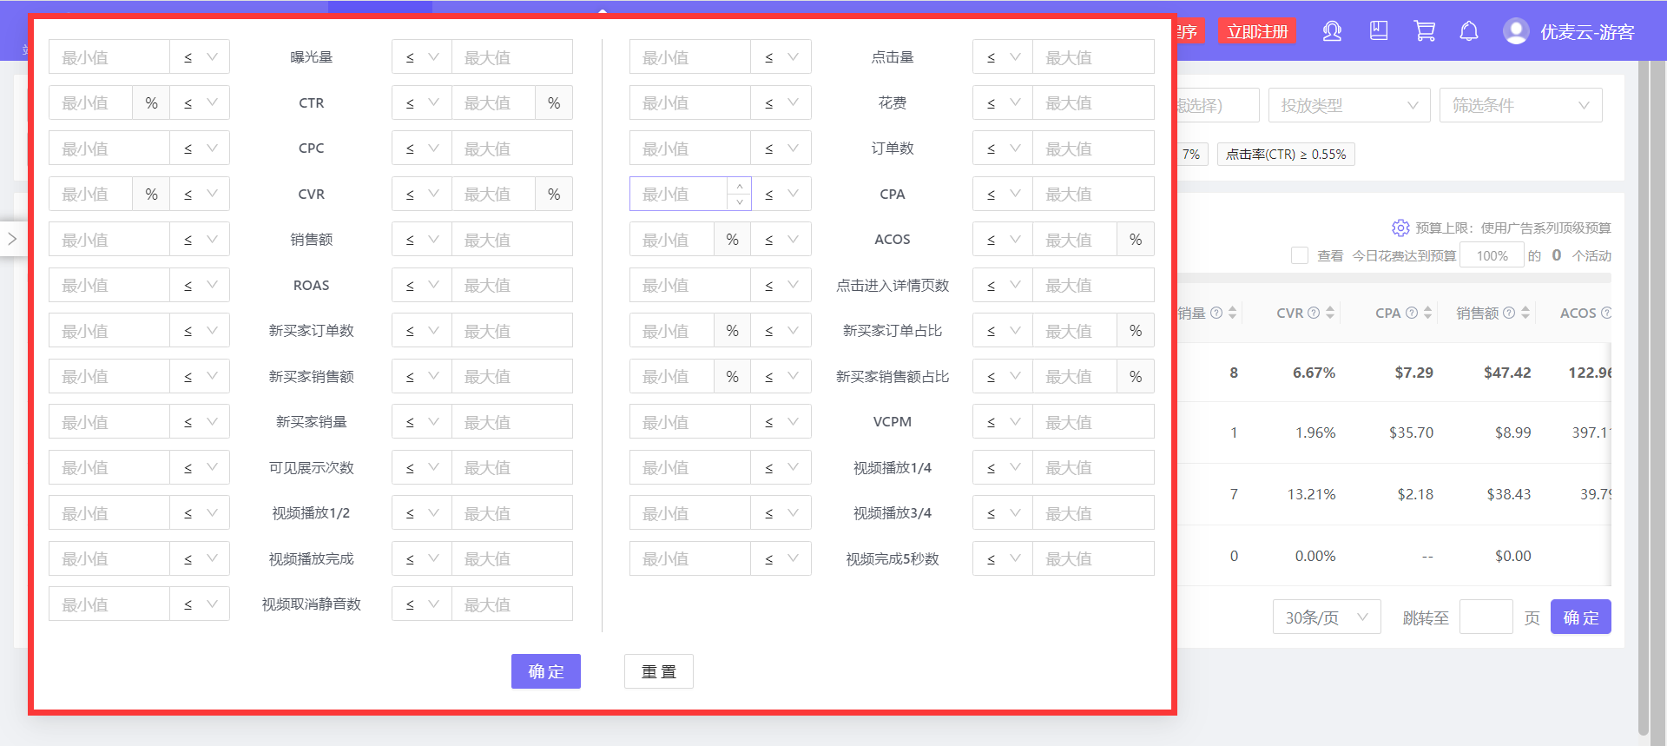This screenshot has height=746, width=1667.
Task: Open 点击量 minimum operator dropdown
Action: 781,57
